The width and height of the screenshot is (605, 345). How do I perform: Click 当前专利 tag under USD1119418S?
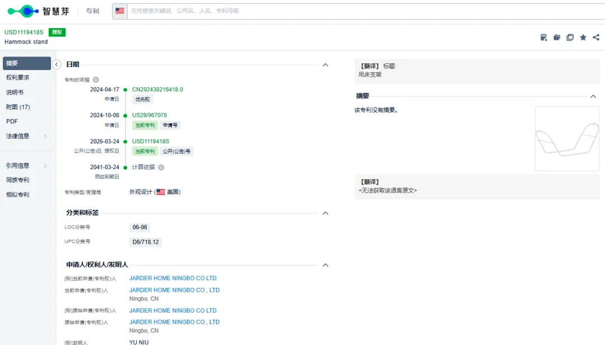(x=145, y=151)
